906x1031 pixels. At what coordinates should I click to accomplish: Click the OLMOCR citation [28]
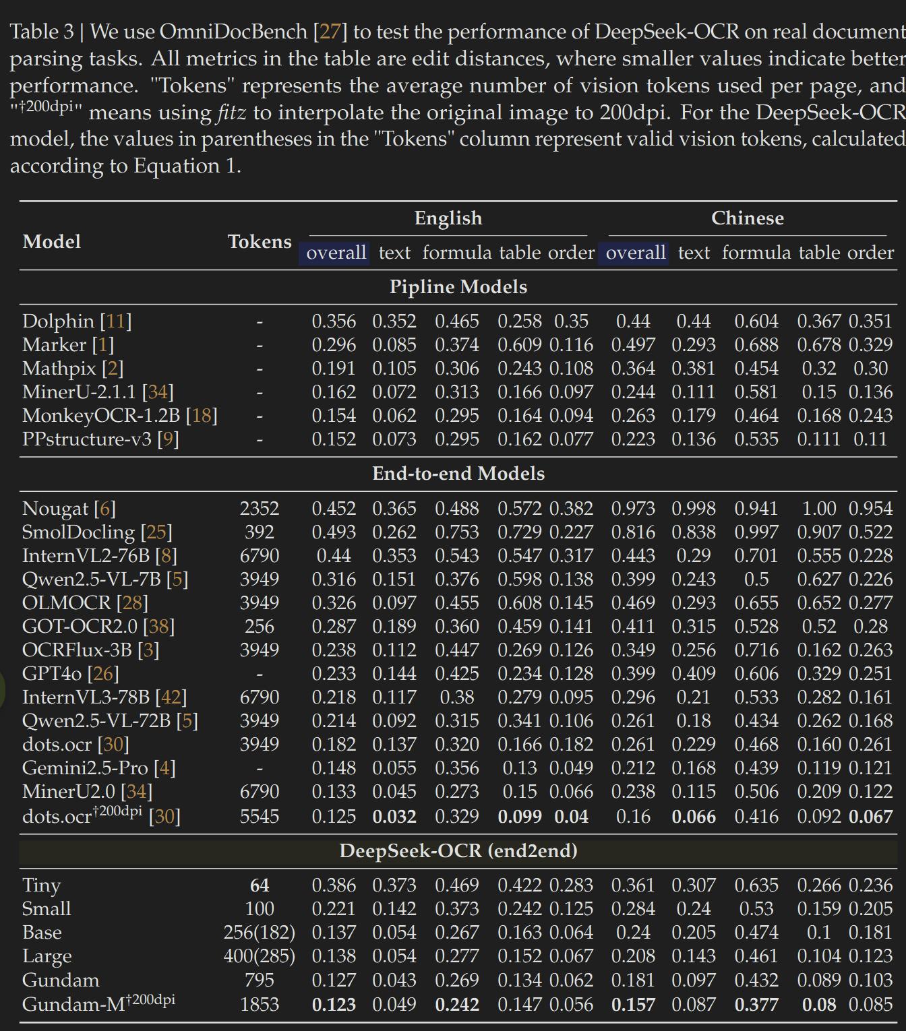(x=132, y=603)
